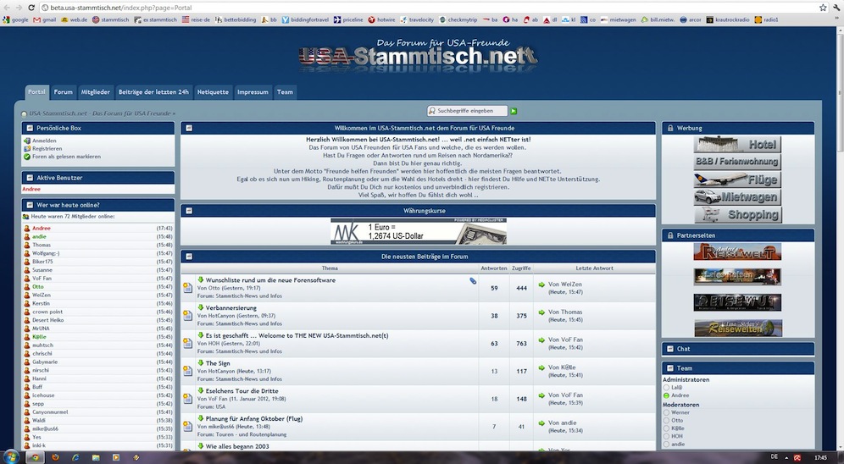The width and height of the screenshot is (844, 464).
Task: Collapse the Die neusten Beiträge panel
Action: click(189, 256)
